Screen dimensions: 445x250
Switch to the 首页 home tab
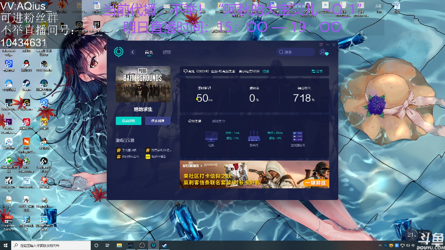149,52
